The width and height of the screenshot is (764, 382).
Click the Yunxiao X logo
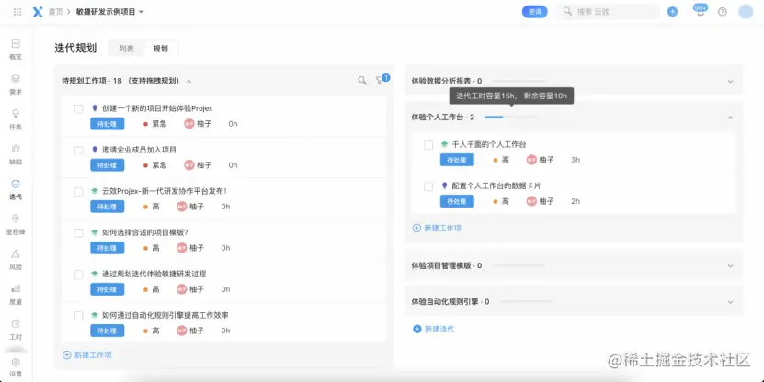[38, 12]
